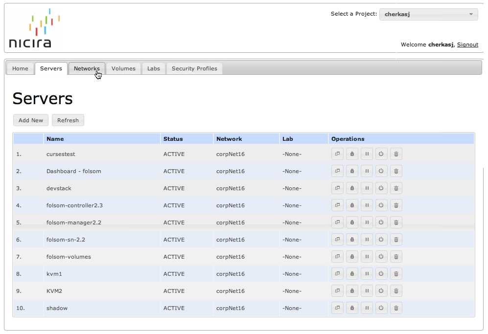Screen dimensions: 488x334
Task: Delete cursestest server with trash icon
Action: (x=396, y=154)
